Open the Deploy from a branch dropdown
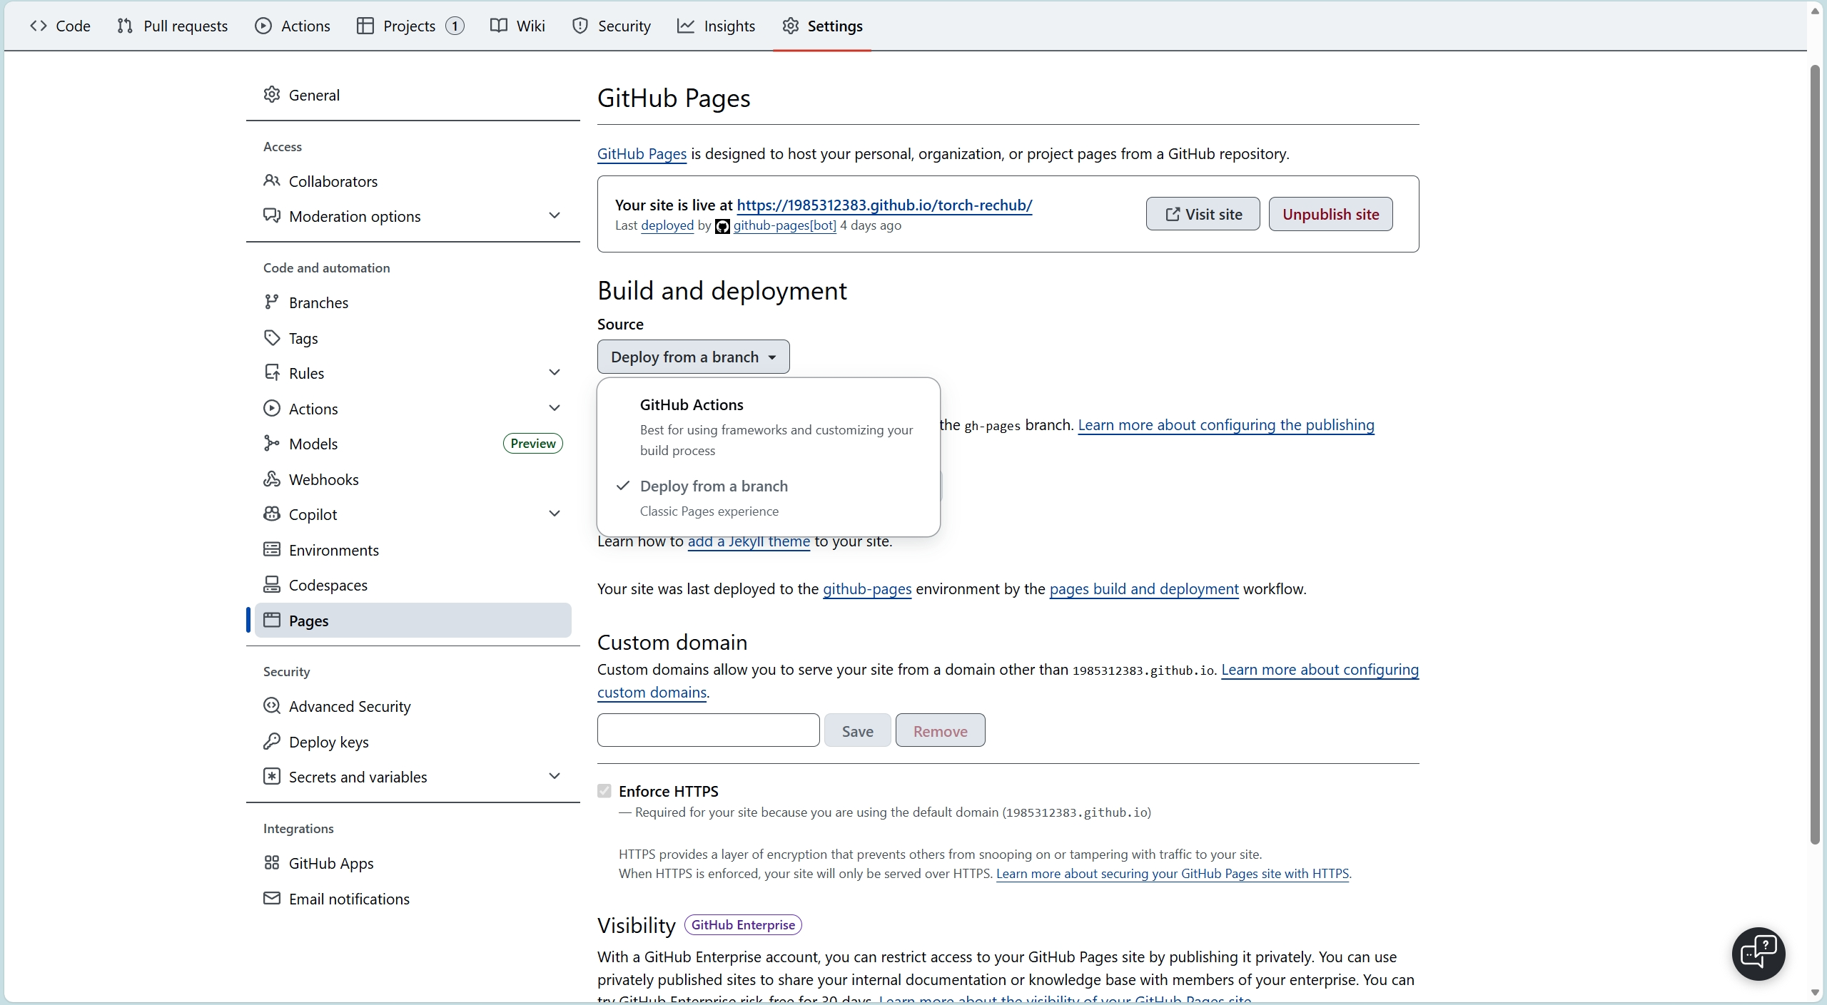This screenshot has width=1827, height=1005. coord(693,357)
